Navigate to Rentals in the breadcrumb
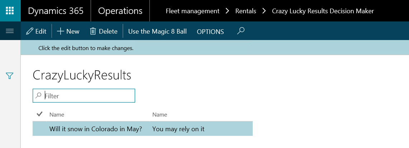 tap(246, 11)
